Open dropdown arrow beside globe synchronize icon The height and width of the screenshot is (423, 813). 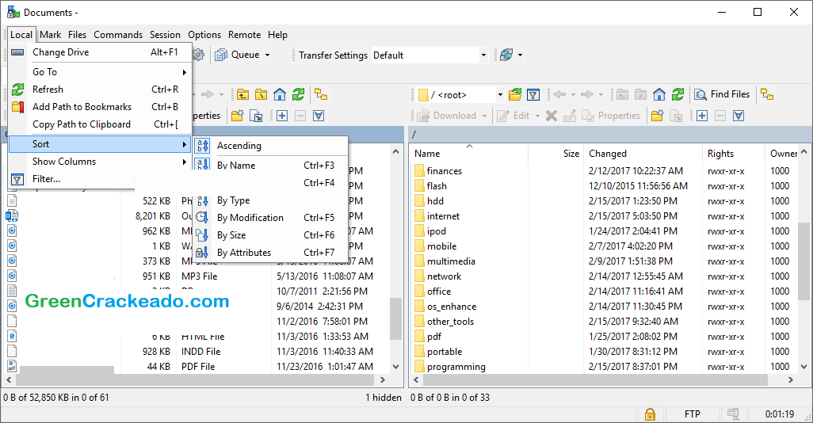520,55
